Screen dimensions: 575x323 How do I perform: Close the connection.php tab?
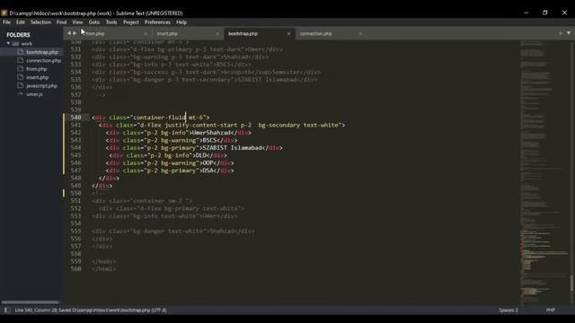coord(360,34)
